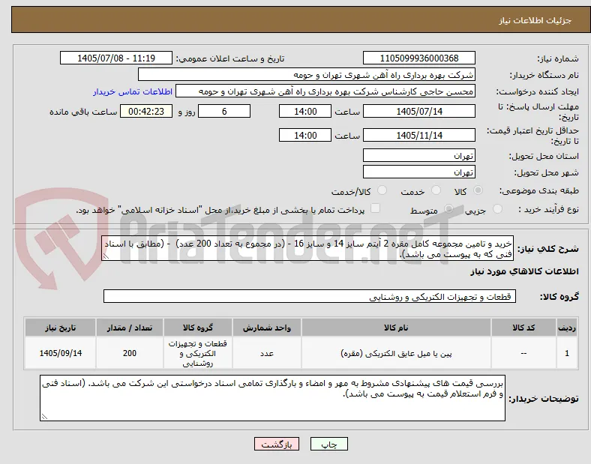
Task: Click the ساعت باقی مانده label
Action: pyautogui.click(x=83, y=112)
